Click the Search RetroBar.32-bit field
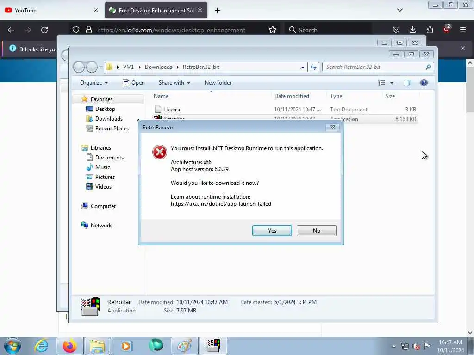 click(378, 67)
